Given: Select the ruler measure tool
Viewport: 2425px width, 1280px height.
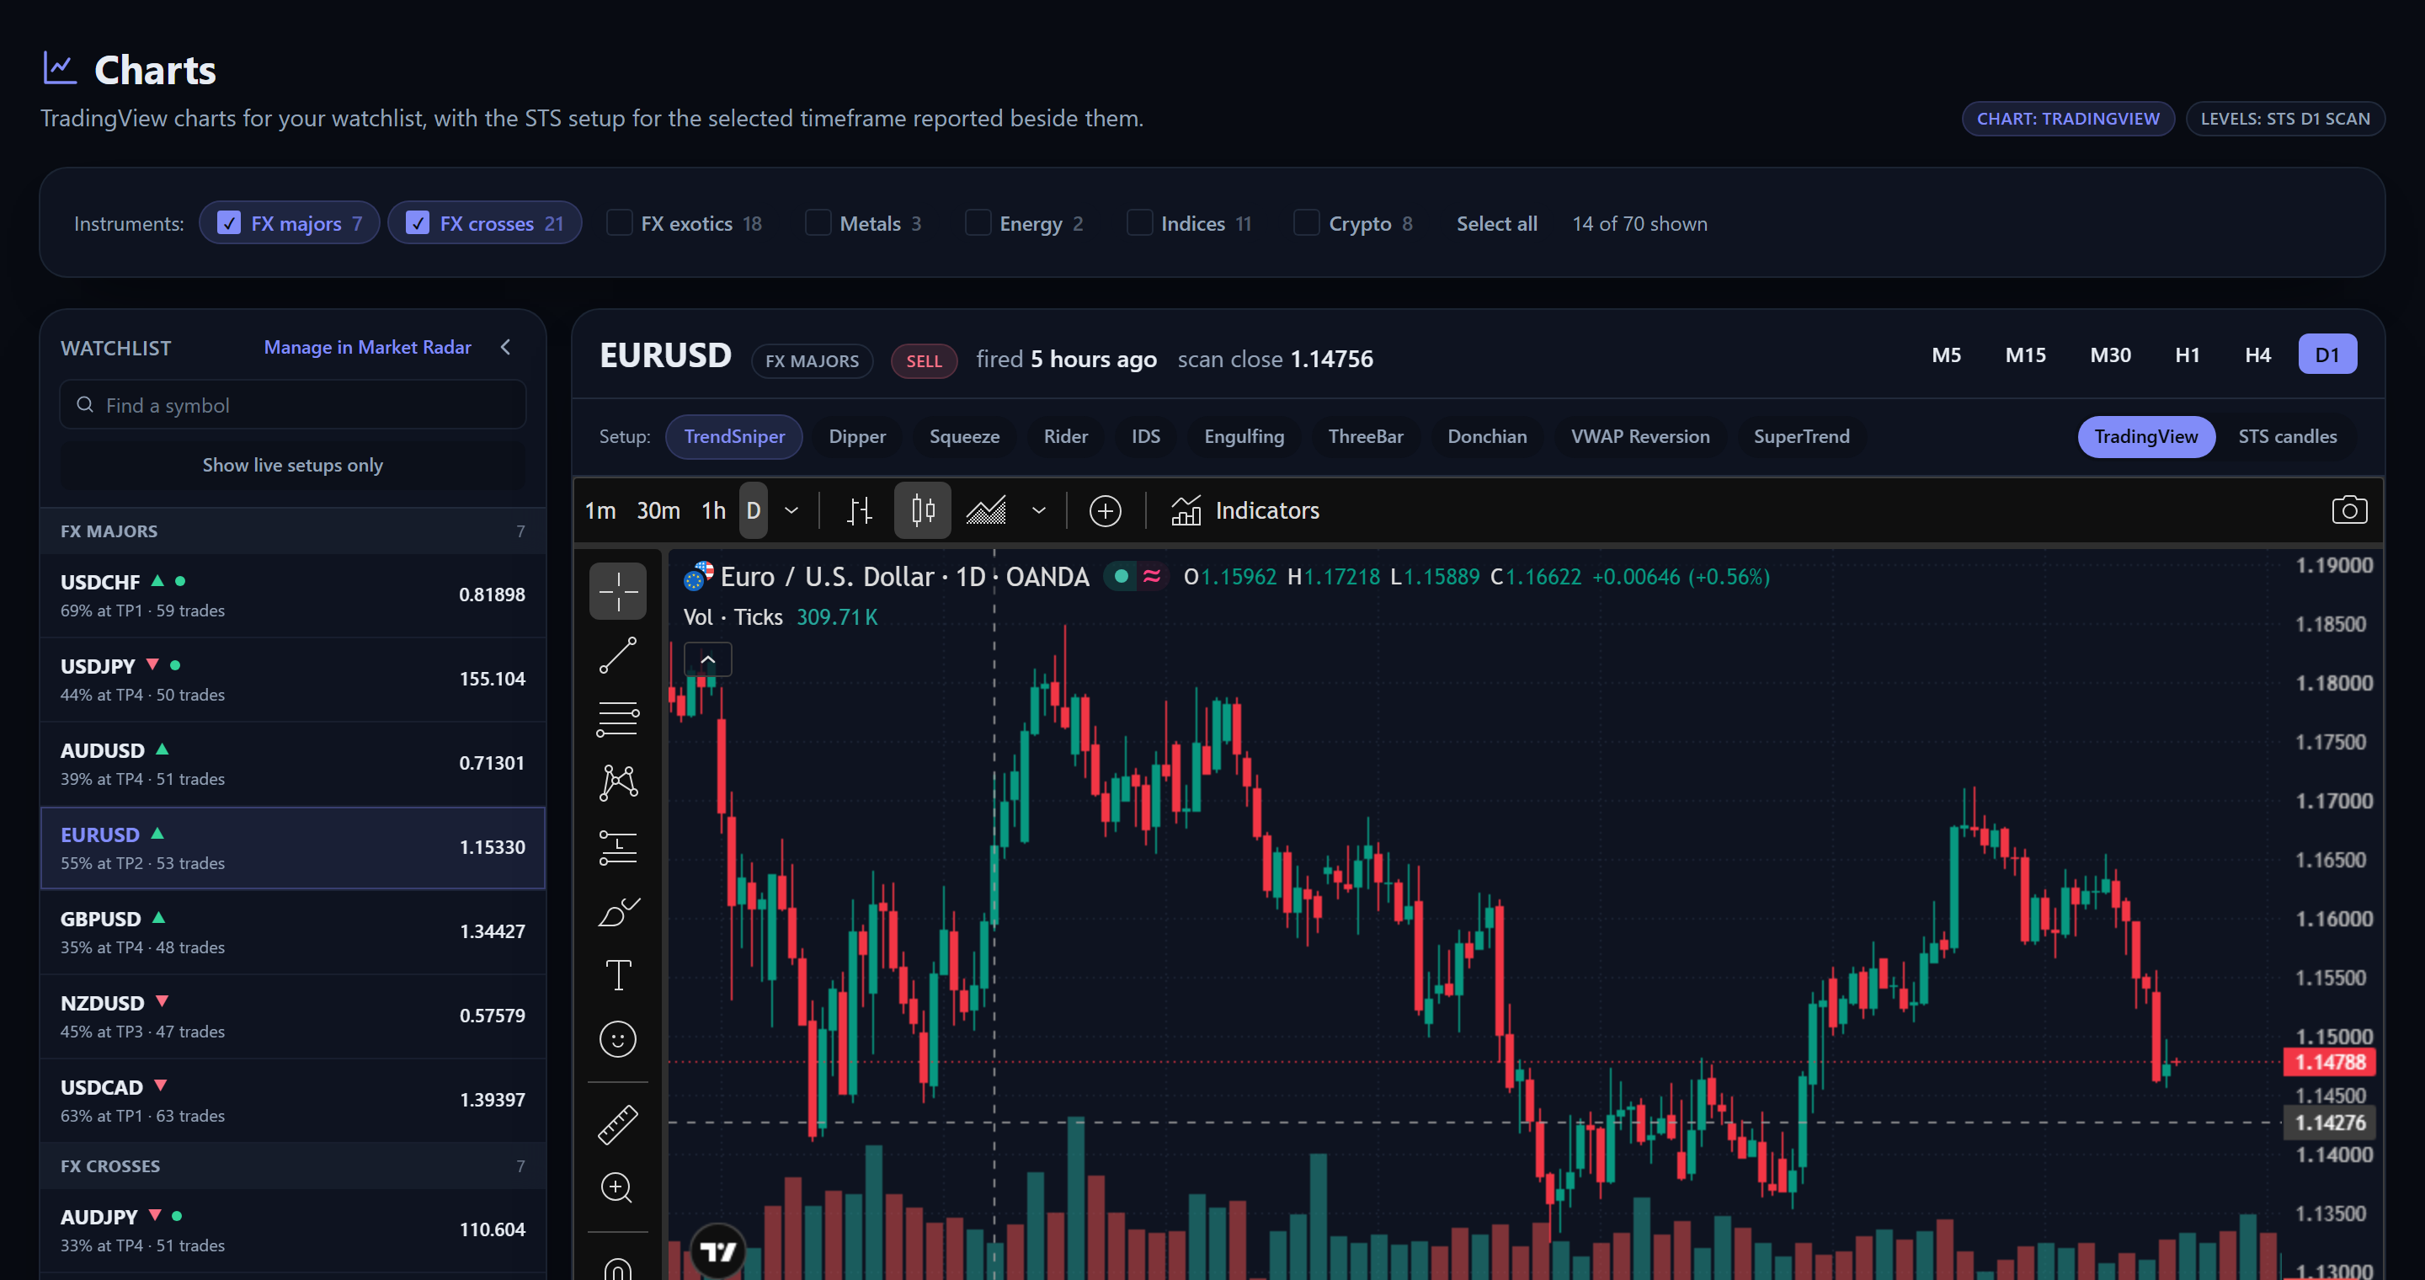Looking at the screenshot, I should point(617,1125).
